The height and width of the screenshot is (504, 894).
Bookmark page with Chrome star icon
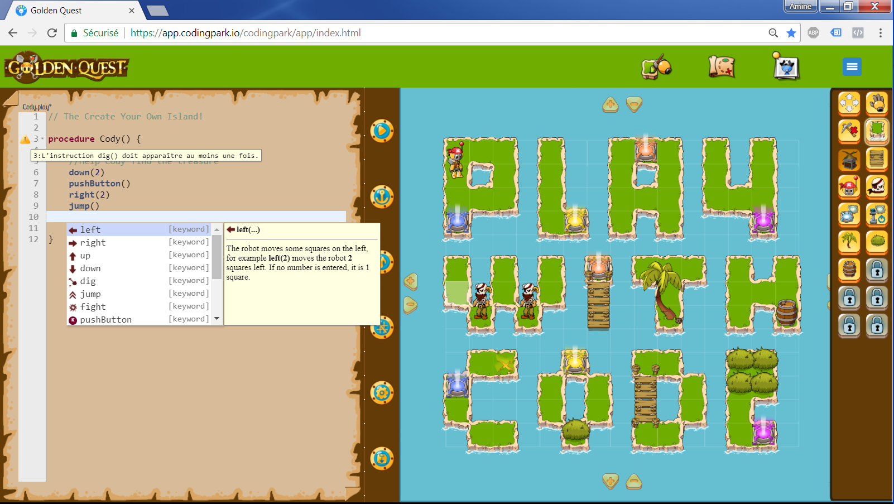click(791, 33)
